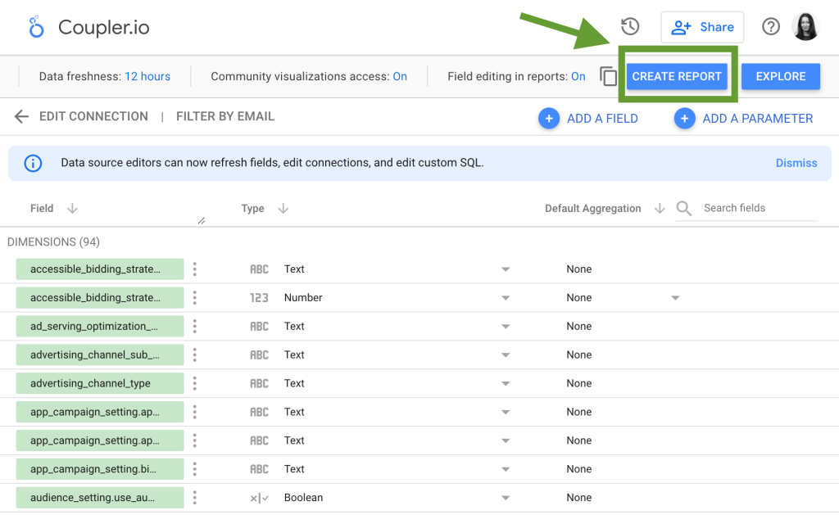
Task: Open the Coupler.io logo home icon
Action: point(36,26)
